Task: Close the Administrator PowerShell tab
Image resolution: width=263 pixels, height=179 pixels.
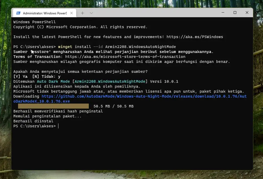Action: (72, 13)
